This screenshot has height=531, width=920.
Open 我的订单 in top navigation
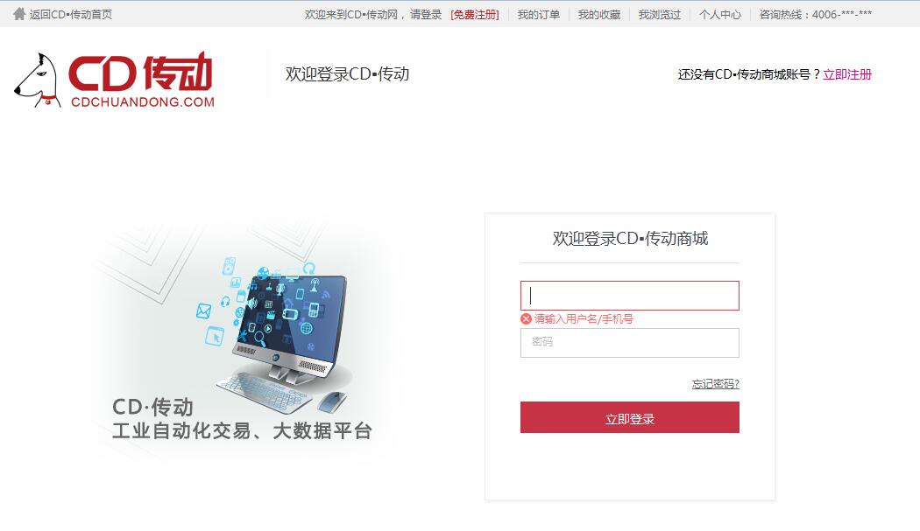[x=539, y=15]
